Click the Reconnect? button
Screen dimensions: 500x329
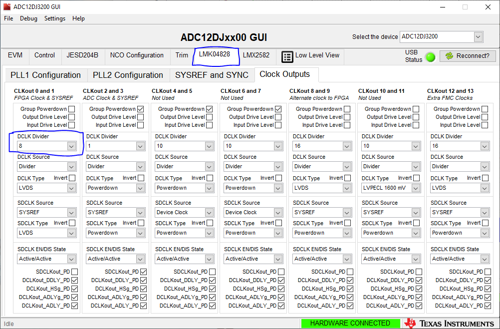tap(468, 56)
